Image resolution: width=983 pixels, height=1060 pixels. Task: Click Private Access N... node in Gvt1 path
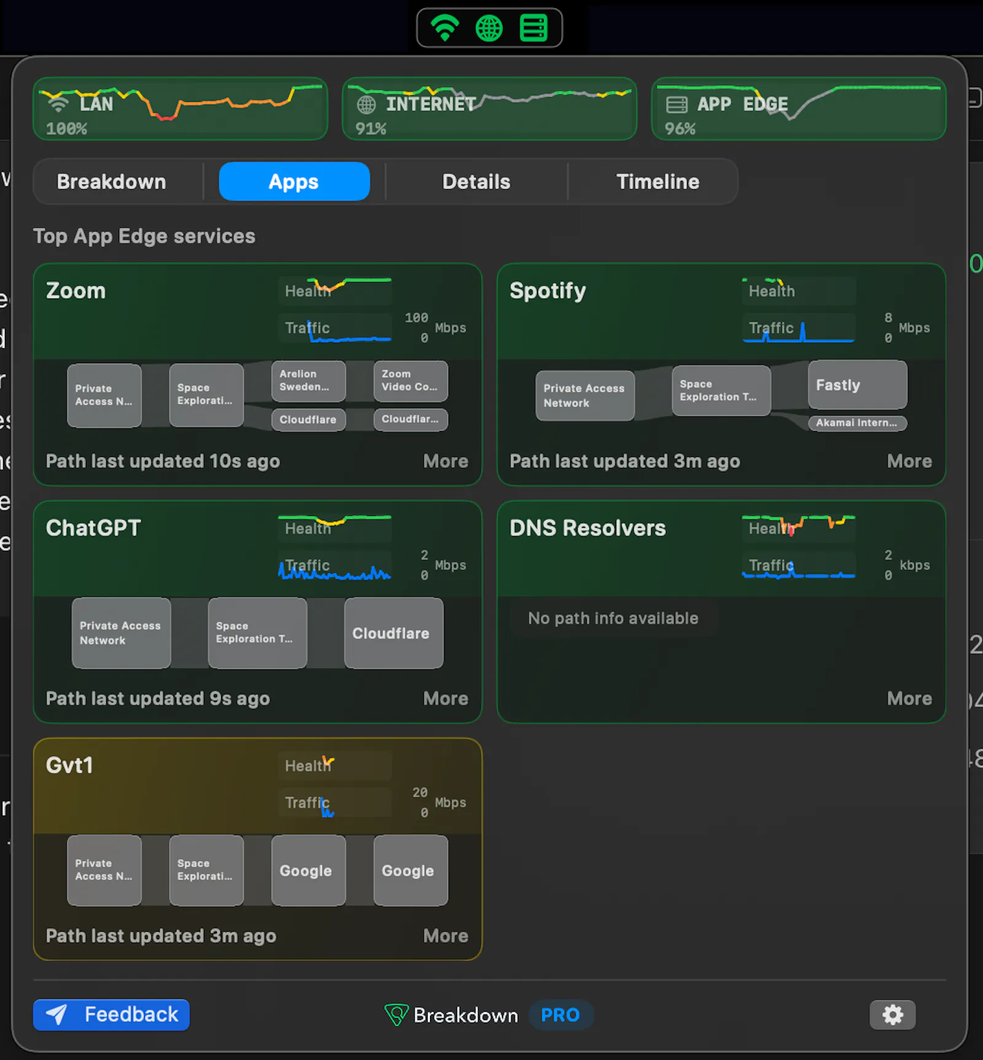(x=104, y=870)
